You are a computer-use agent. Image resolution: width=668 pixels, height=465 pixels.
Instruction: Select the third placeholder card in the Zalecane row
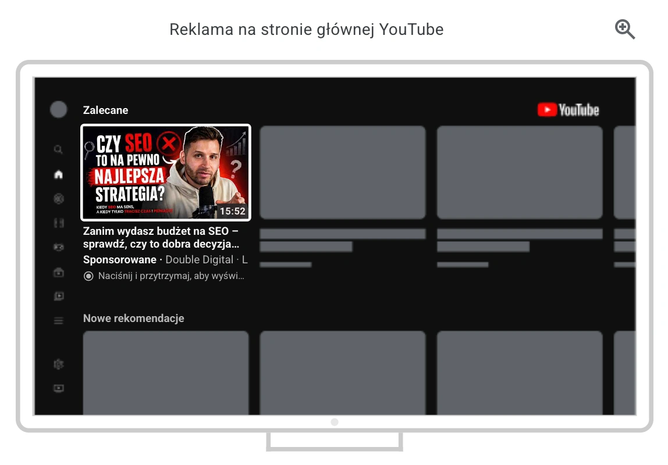[x=520, y=172]
